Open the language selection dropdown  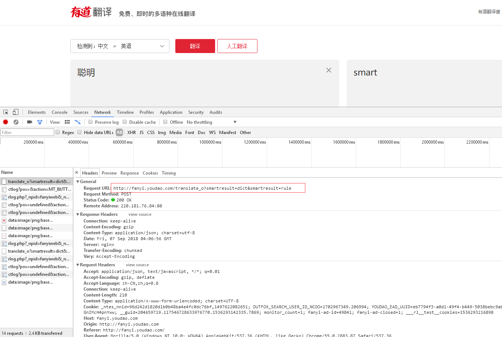pos(120,46)
